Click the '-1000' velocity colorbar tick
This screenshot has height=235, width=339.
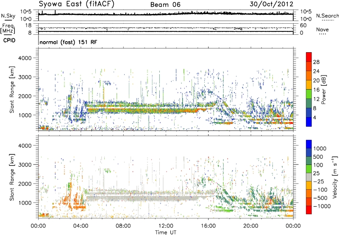[322, 206]
